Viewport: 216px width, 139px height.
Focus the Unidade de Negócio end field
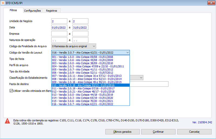(x=80, y=21)
